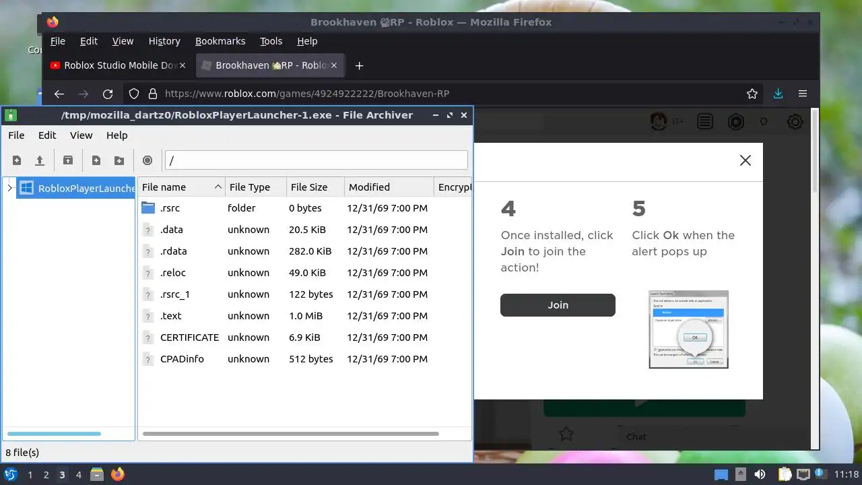Click the unknown file icon next to CERTIFICATE
Screen dimensions: 862x485
click(x=148, y=337)
